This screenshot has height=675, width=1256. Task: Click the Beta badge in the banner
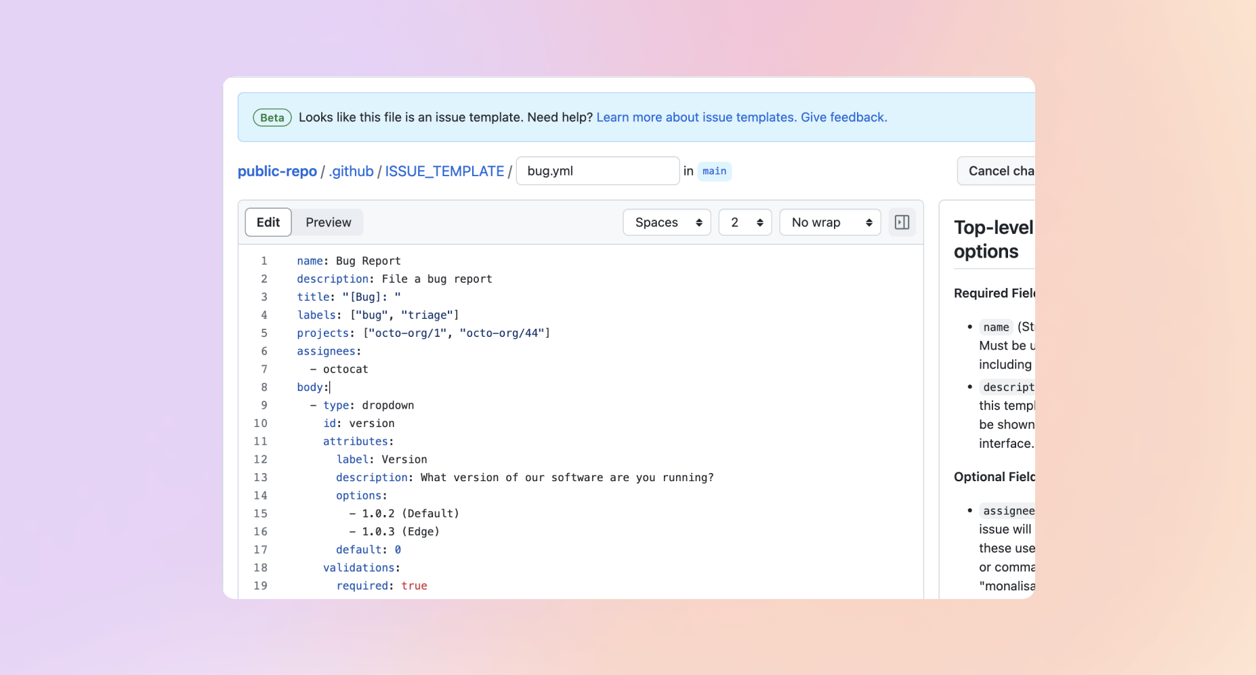272,117
